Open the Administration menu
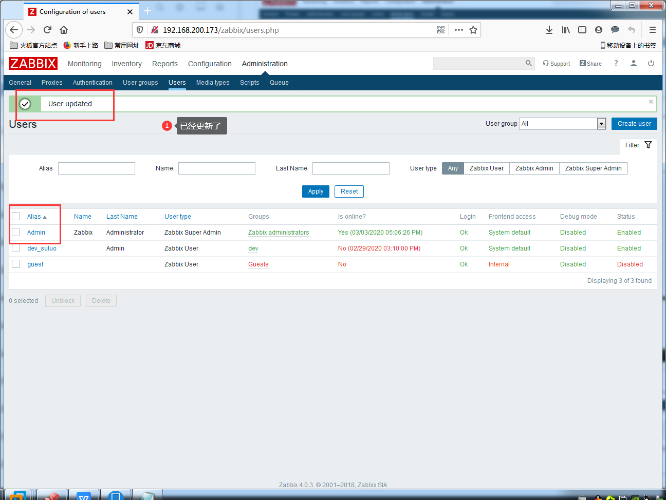Image resolution: width=666 pixels, height=500 pixels. tap(265, 64)
